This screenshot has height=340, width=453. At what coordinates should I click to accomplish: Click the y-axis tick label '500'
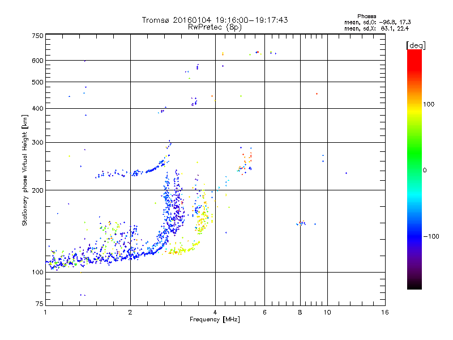point(38,82)
